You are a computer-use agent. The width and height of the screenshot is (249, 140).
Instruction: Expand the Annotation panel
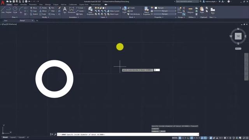tap(74, 17)
